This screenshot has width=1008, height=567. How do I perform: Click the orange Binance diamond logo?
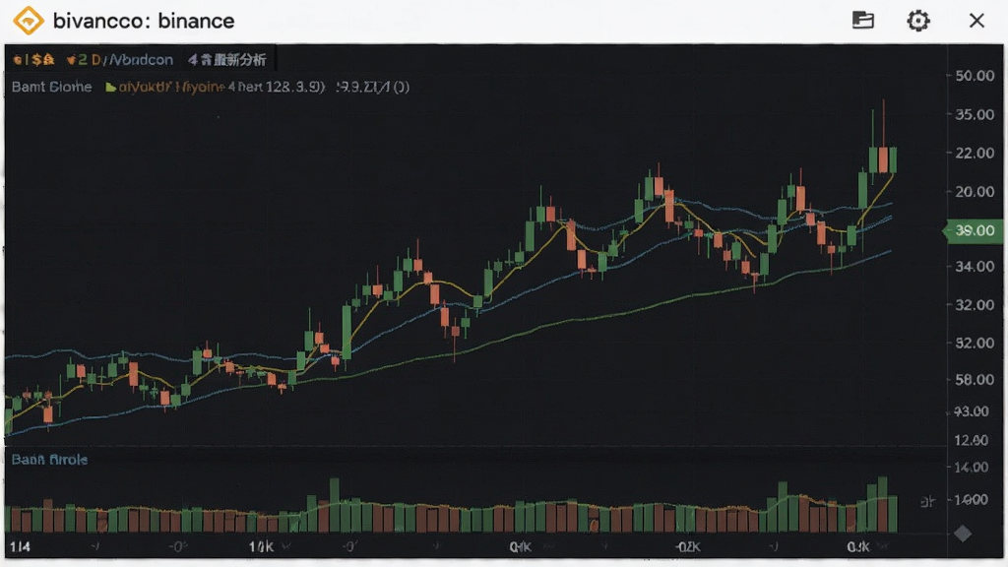click(29, 21)
